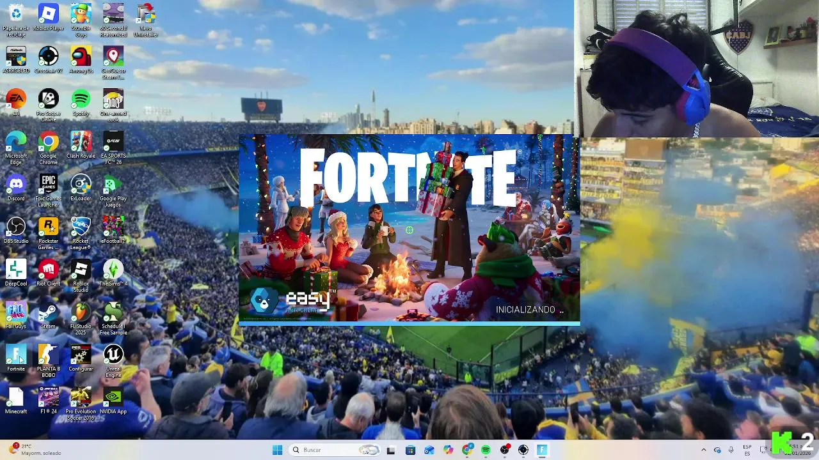819x460 pixels.
Task: Open the Windows Start menu
Action: 277,450
